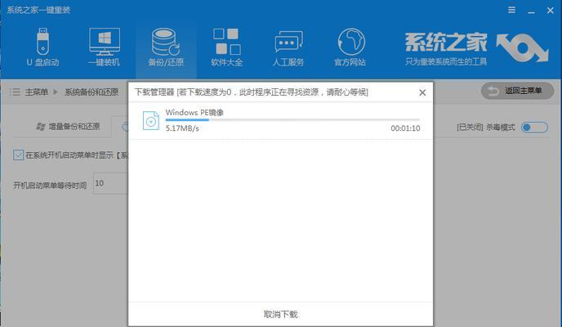Close the 下载管理器 dialog

coord(422,92)
